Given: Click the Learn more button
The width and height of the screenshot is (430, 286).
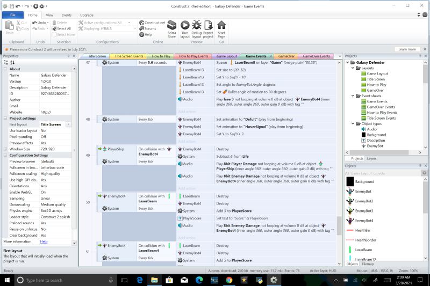Looking at the screenshot, I should [407, 49].
